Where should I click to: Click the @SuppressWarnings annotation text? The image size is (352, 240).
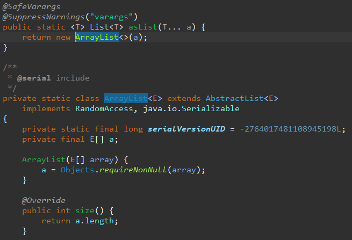click(44, 17)
